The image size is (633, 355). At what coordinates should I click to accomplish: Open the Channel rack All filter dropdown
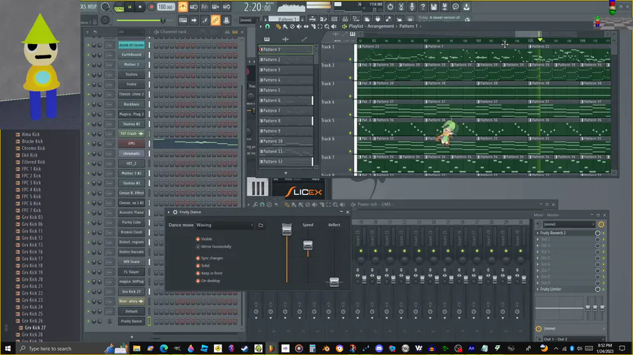[132, 32]
